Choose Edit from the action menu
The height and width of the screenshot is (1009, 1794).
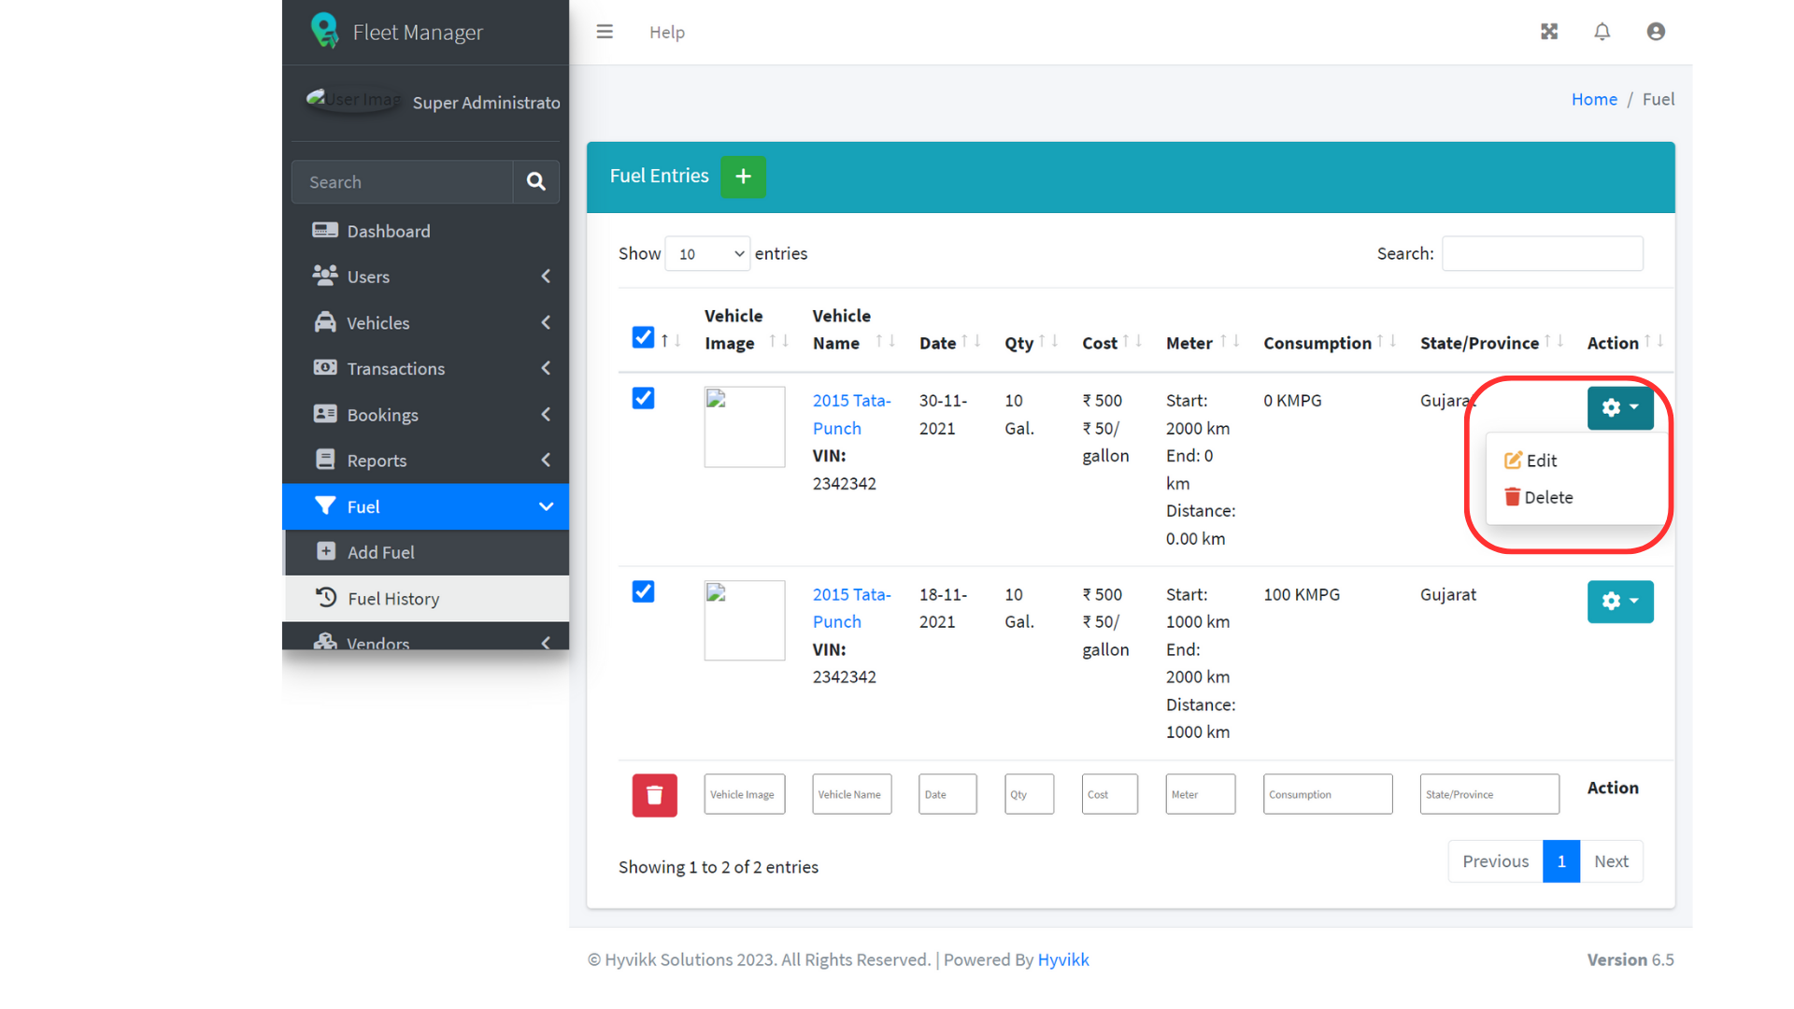click(x=1532, y=461)
